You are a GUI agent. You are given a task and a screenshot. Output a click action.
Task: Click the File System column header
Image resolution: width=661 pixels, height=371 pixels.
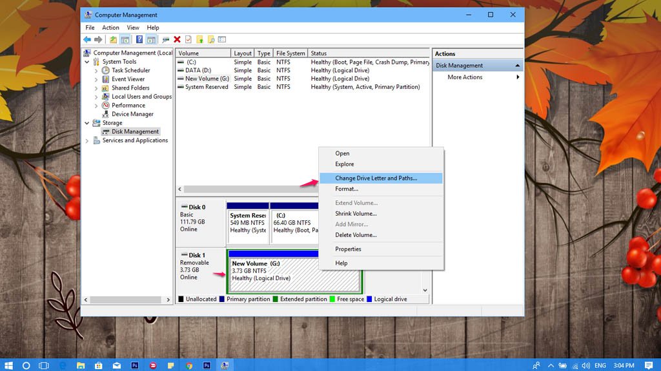[x=290, y=53]
